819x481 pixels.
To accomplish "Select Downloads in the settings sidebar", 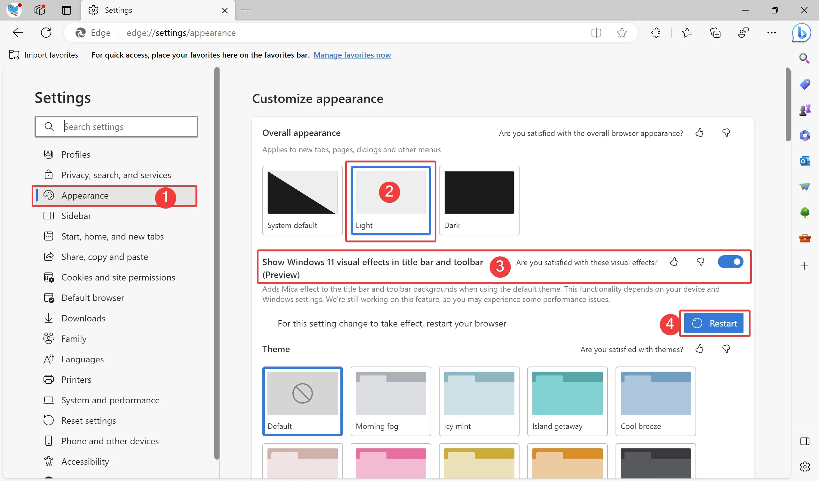I will 83,318.
